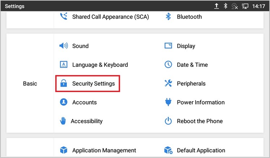Tap the Bluetooth status bar icon
Viewport: 270px width, 158px height.
(226, 6)
